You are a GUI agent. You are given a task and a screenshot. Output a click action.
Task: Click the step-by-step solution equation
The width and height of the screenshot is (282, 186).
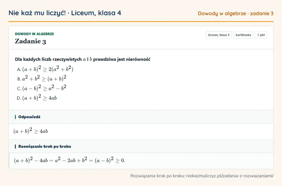point(70,160)
